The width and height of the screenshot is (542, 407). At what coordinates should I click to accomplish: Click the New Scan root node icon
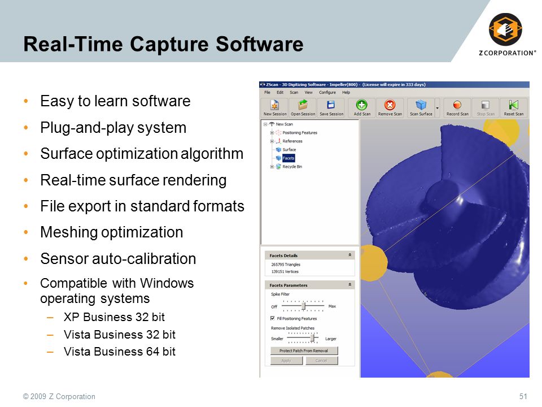point(272,124)
